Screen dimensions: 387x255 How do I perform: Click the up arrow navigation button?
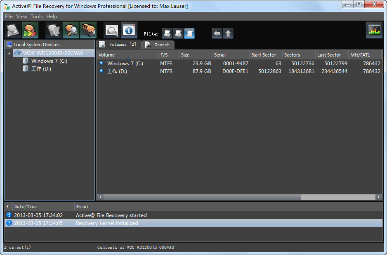[x=228, y=33]
